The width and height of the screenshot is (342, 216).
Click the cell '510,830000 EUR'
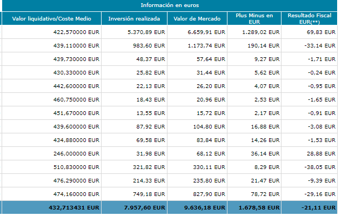(51, 167)
